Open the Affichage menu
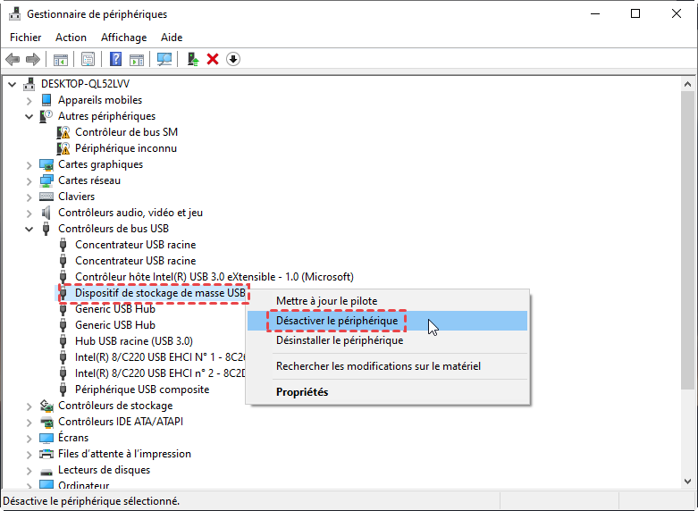Screen dimensions: 698x511 123,38
